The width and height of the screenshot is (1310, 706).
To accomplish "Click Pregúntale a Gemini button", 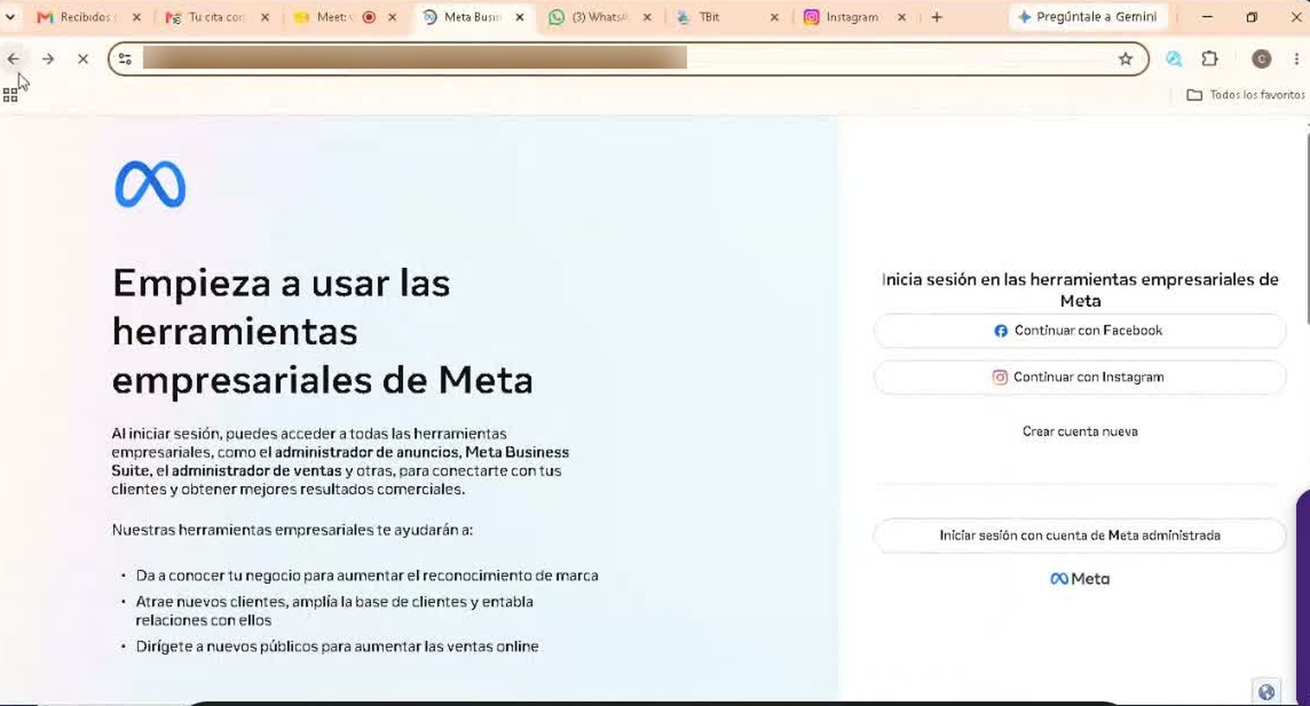I will coord(1089,17).
